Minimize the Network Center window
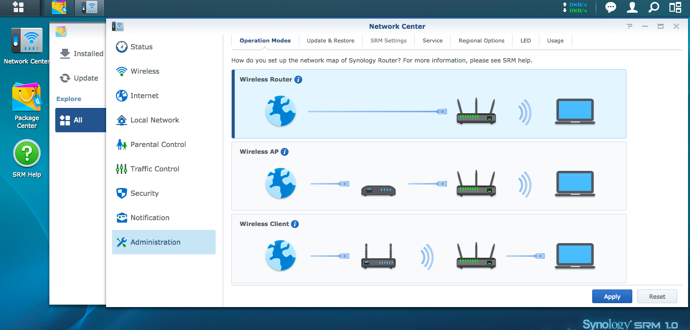 tap(645, 27)
